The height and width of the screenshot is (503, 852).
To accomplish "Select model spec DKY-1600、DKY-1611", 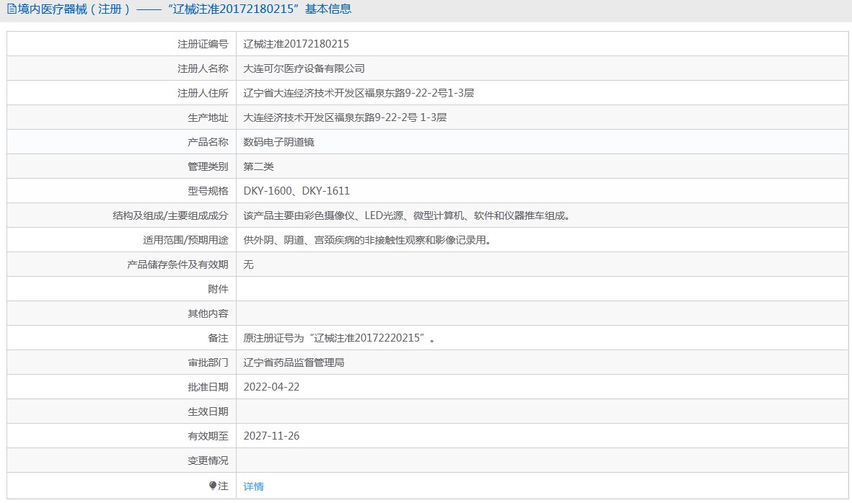I will click(297, 191).
